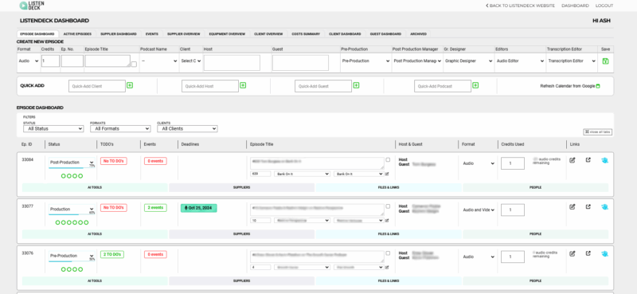
Task: Click the Oct 25, 2024 deadline badge
Action: coord(198,208)
